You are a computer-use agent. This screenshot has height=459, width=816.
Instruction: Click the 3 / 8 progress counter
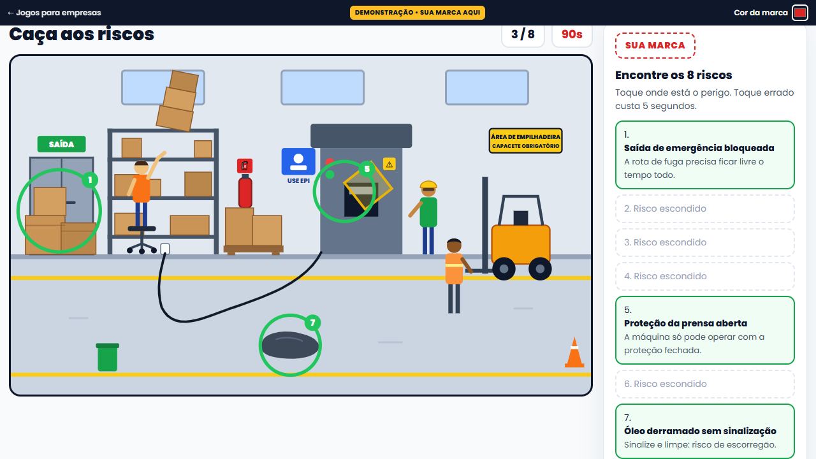[x=523, y=34]
